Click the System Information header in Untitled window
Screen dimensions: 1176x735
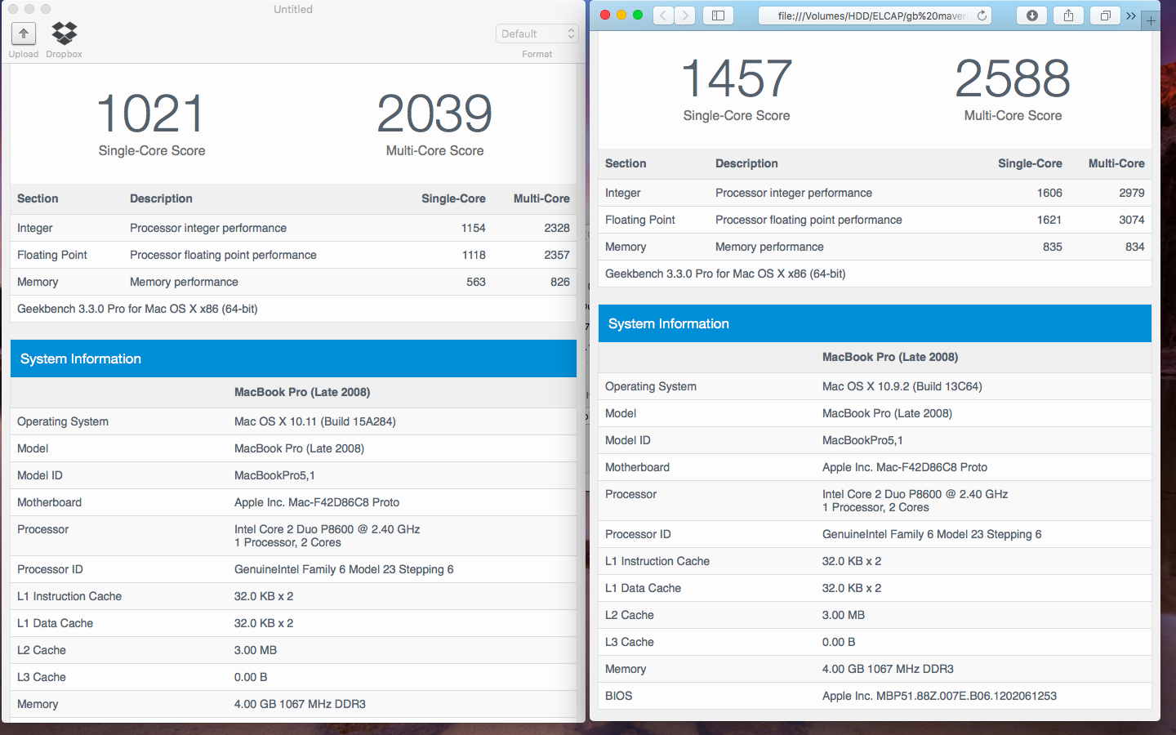pos(293,359)
